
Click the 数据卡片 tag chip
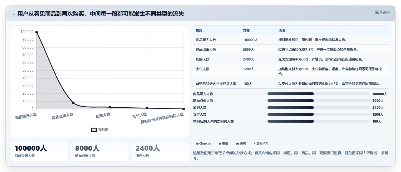[x=261, y=143]
